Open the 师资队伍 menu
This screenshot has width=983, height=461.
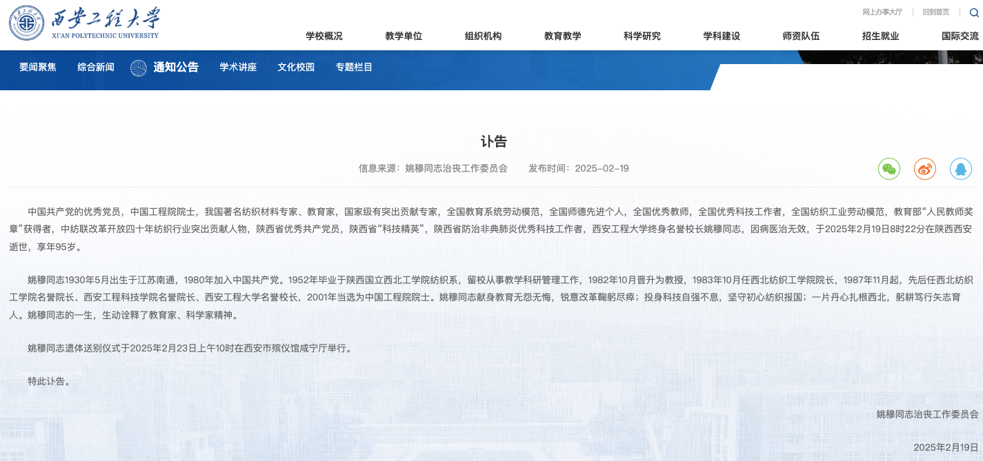(801, 36)
